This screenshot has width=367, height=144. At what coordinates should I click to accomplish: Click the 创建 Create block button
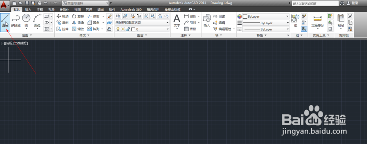(219, 17)
